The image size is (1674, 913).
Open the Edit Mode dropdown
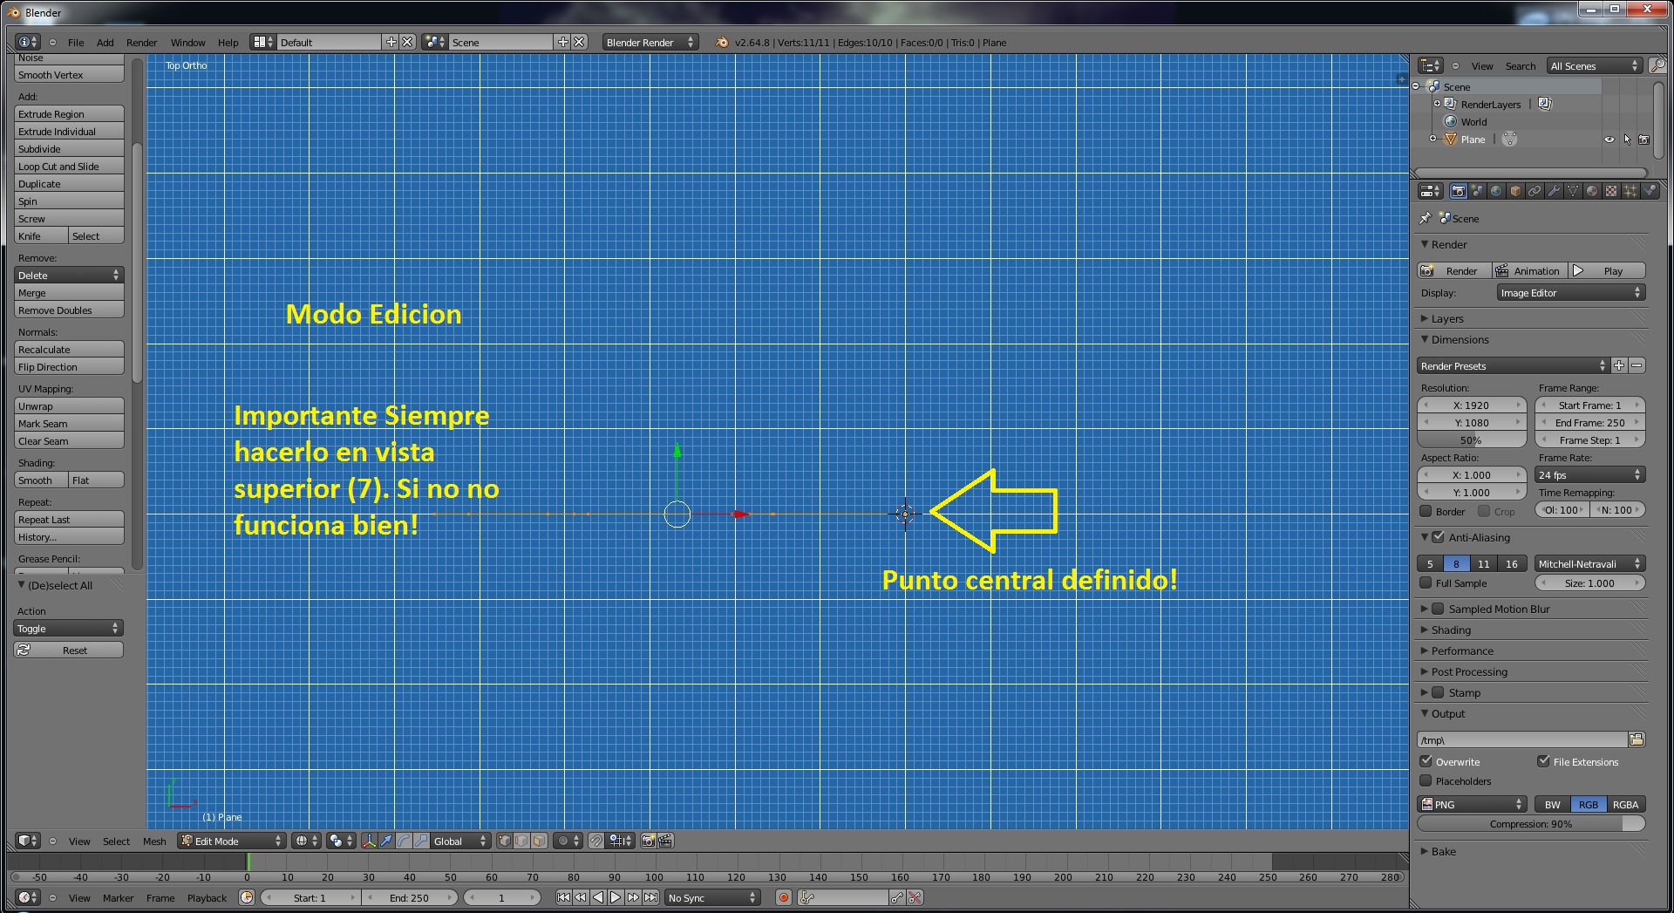click(x=232, y=841)
